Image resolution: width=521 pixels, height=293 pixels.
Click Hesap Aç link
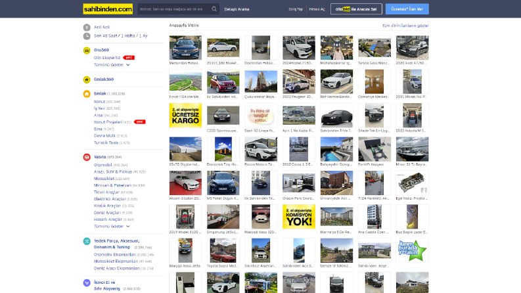coord(317,9)
